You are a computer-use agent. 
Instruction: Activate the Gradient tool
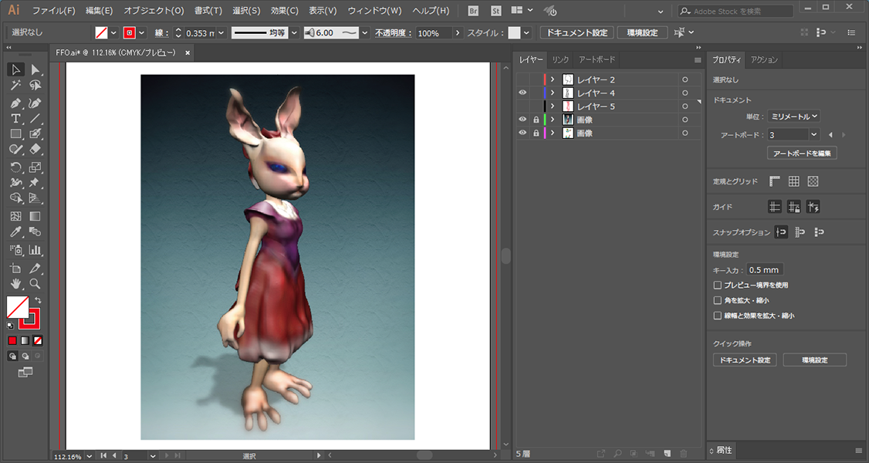pyautogui.click(x=35, y=216)
